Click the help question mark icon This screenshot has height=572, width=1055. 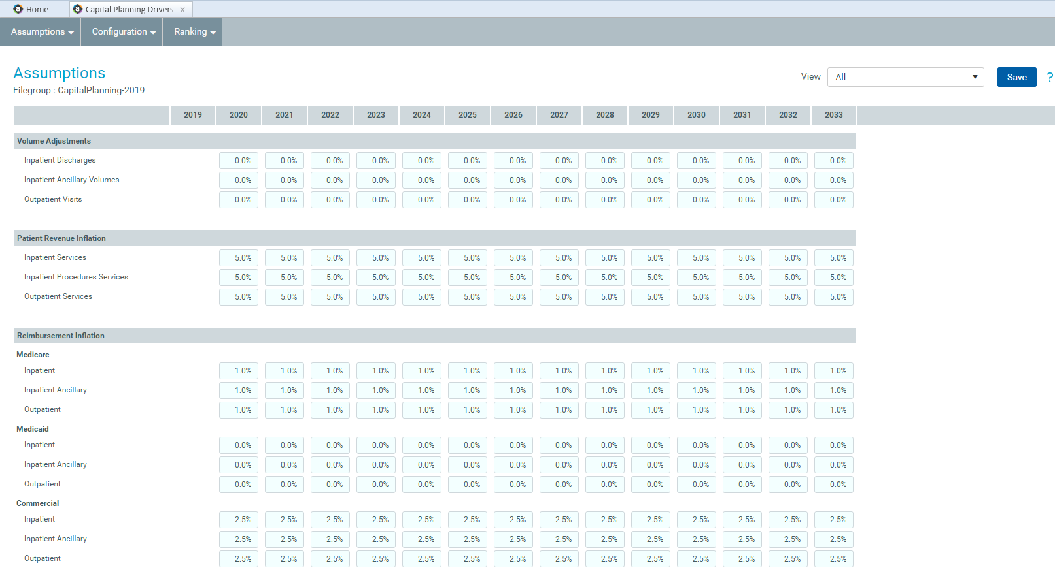tap(1049, 77)
